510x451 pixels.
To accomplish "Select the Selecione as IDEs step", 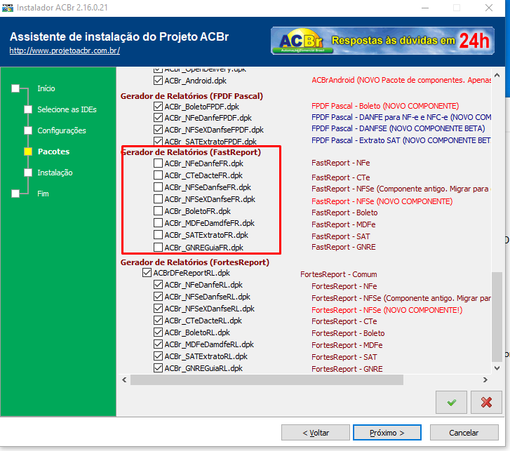I will 67,109.
